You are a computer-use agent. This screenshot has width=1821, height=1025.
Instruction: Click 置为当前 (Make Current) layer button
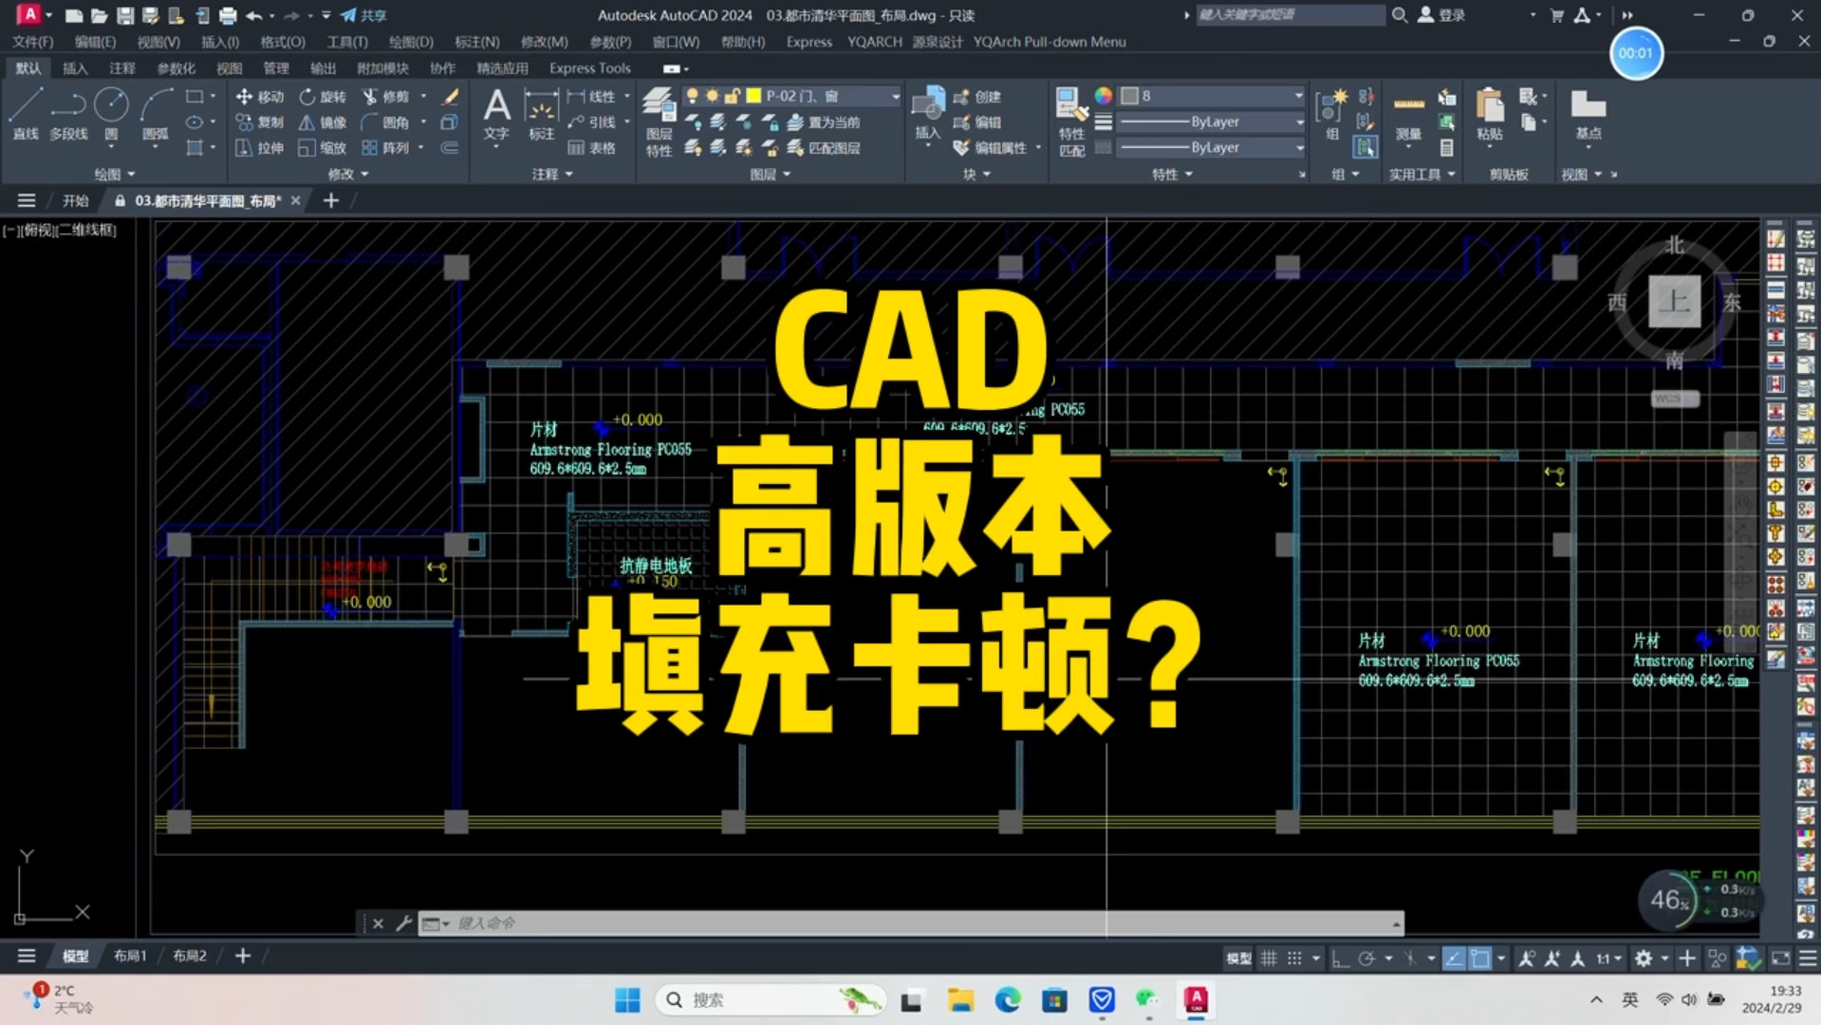pos(824,122)
